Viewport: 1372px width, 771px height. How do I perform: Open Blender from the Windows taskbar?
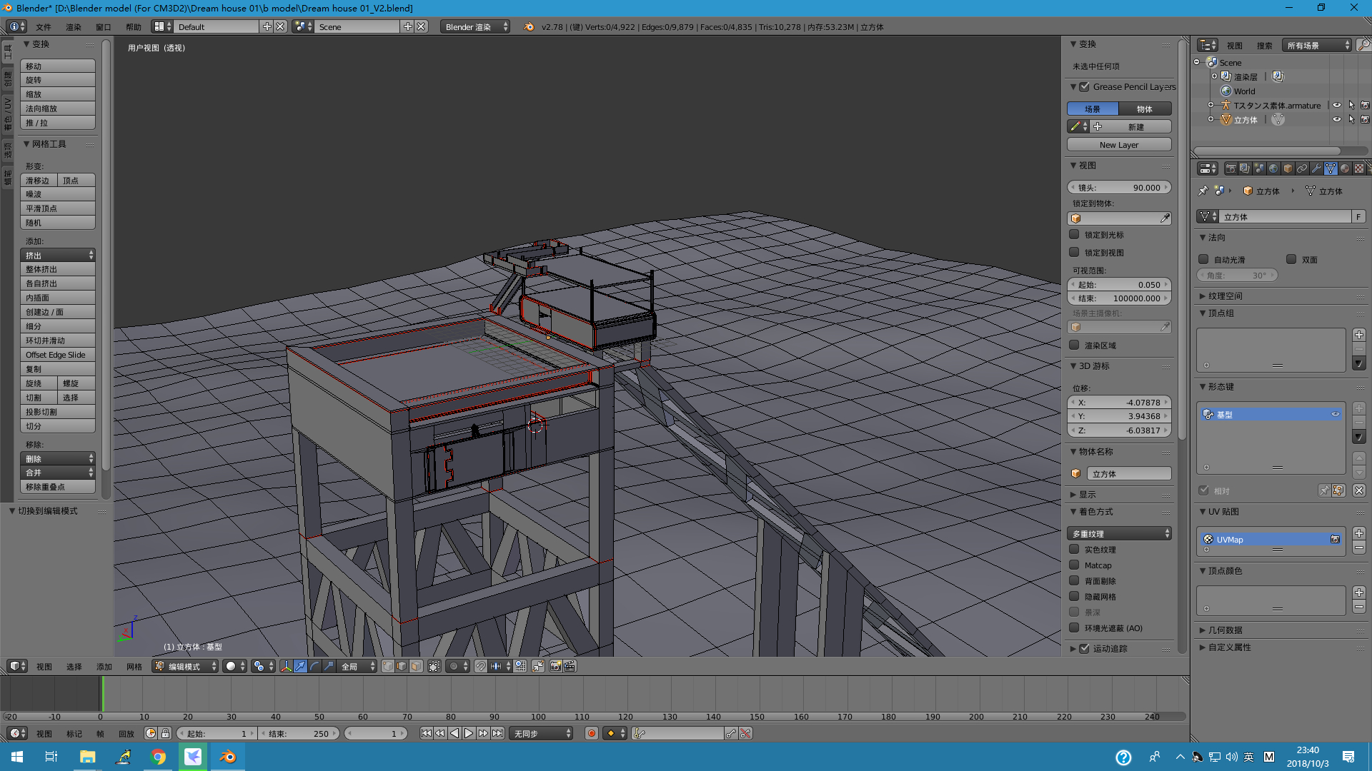228,757
